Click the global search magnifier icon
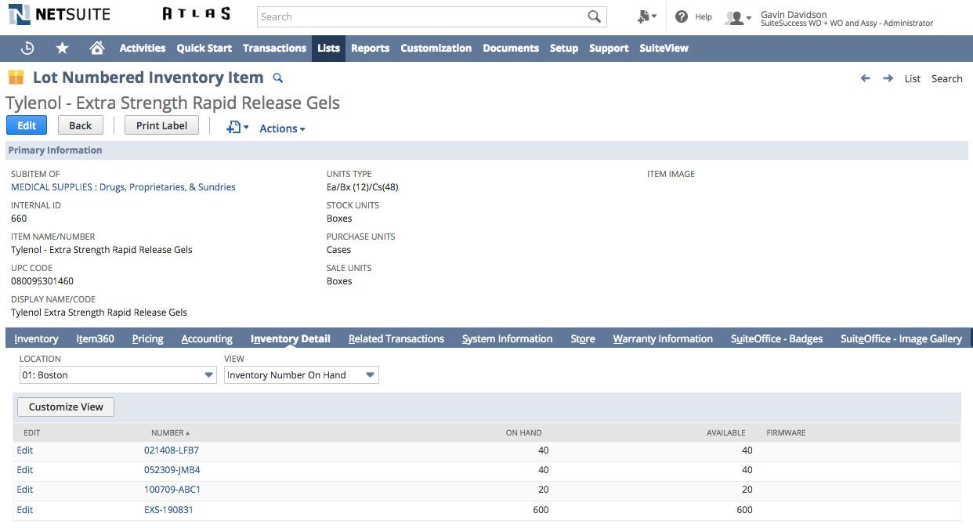 (595, 16)
